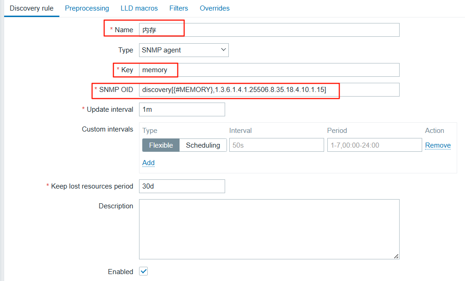Viewport: 465px width, 281px height.
Task: Open the LLD macros tab
Action: point(139,8)
